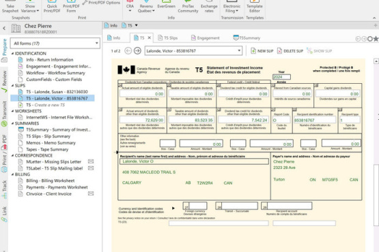
Task: Click the favorite star icon
Action: tap(376, 39)
